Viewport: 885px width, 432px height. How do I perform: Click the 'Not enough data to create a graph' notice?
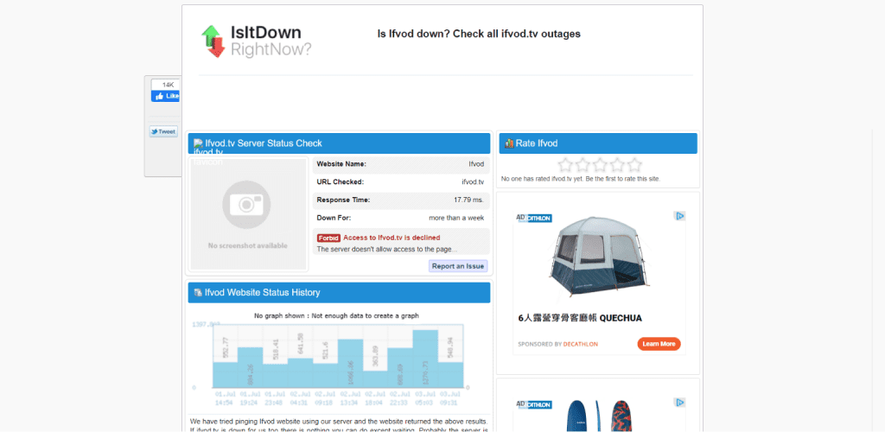pos(336,316)
